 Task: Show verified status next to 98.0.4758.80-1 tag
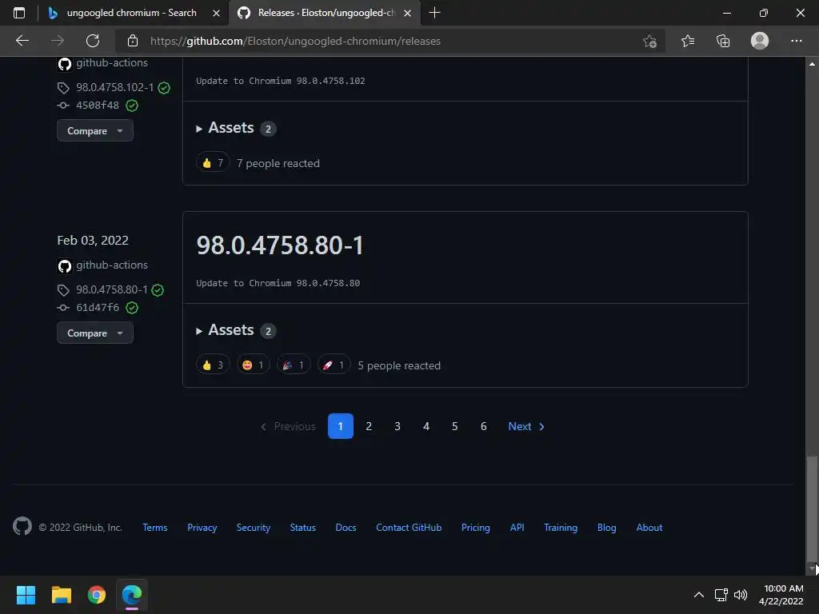[x=158, y=289]
